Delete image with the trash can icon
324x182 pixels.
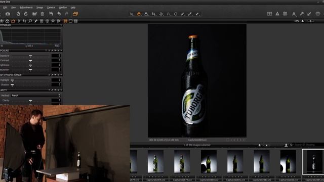43,14
